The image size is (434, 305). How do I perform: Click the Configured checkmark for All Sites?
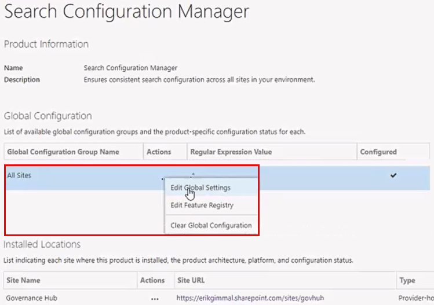393,175
